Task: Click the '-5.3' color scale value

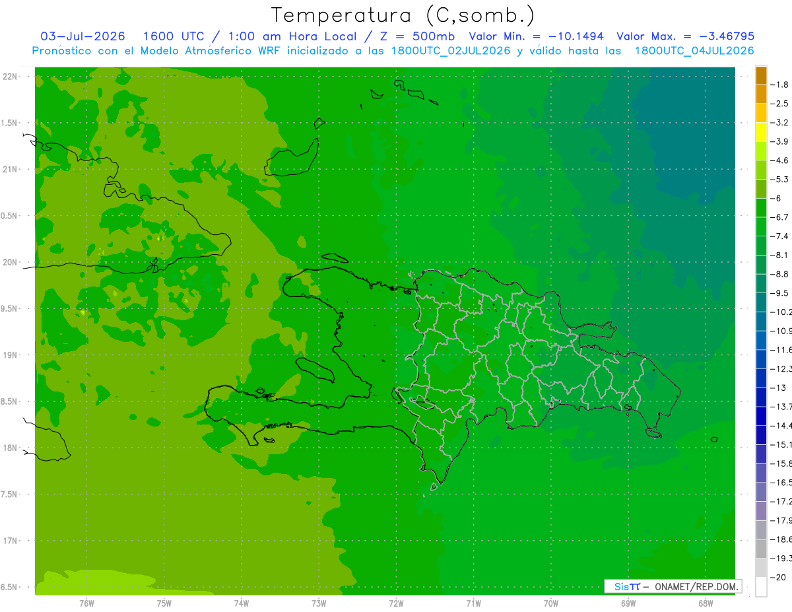Action: 779,179
